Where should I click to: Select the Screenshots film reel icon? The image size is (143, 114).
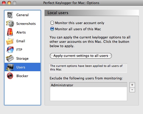[x=10, y=24]
